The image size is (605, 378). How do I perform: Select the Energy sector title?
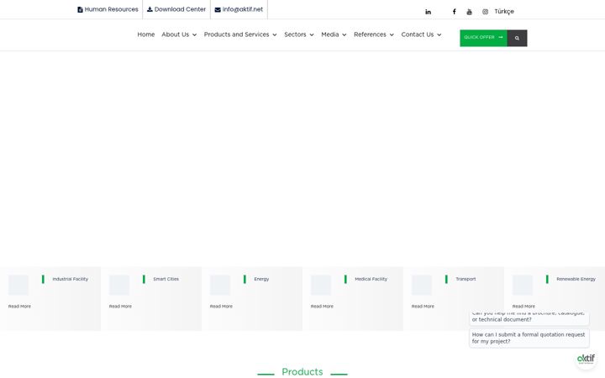tap(261, 279)
